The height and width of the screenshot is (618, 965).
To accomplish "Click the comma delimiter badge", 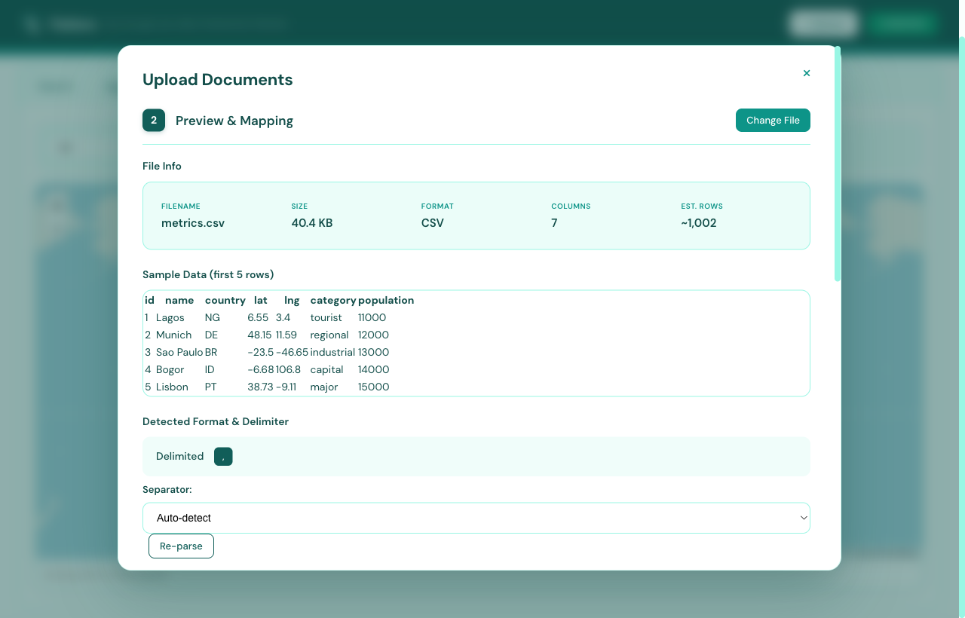I will pyautogui.click(x=223, y=457).
